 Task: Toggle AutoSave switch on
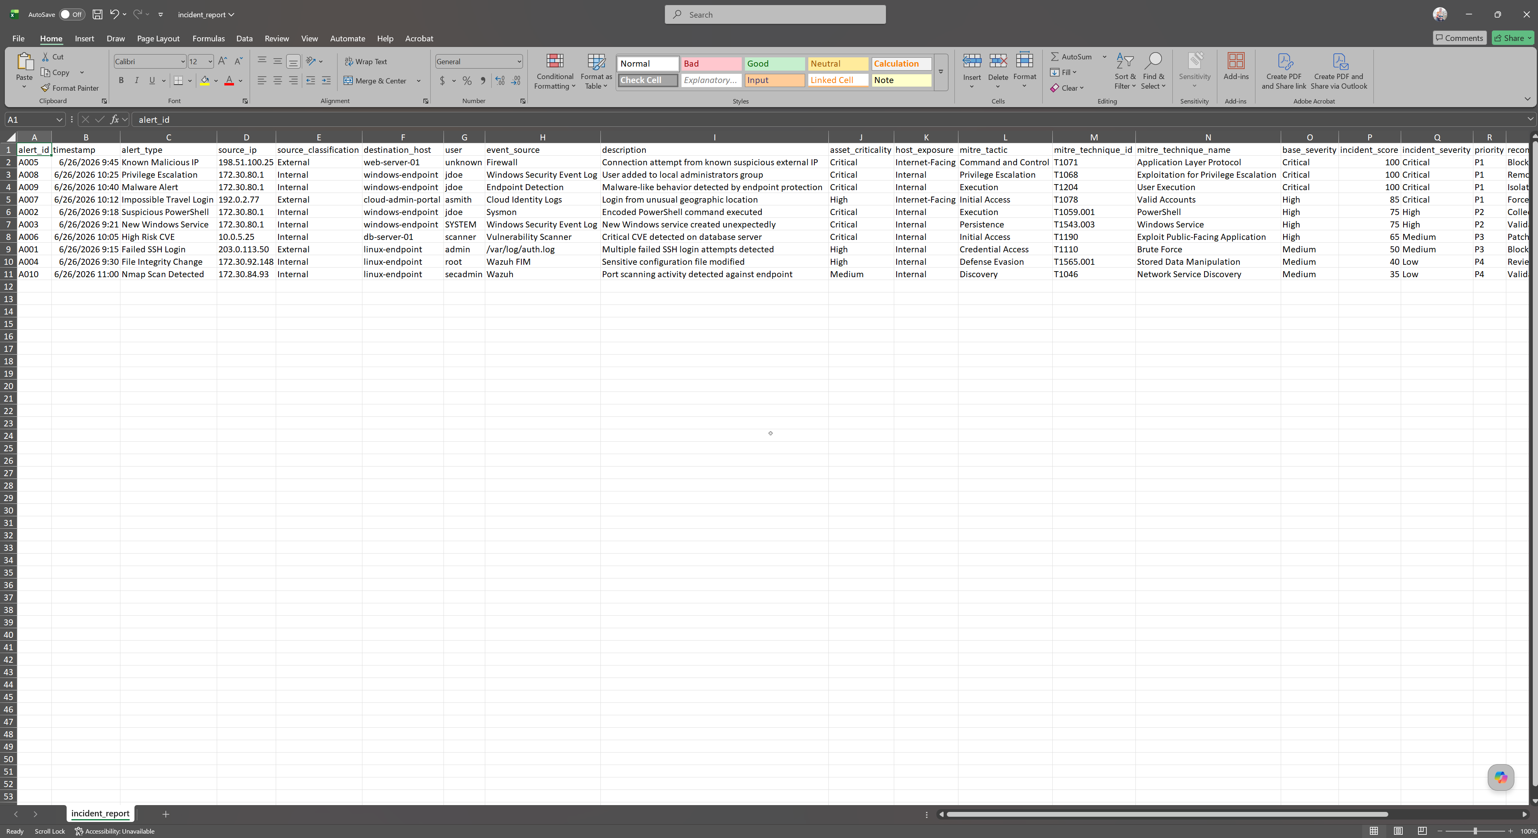point(72,14)
